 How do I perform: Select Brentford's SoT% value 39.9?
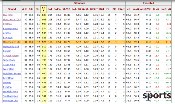coord(59,78)
